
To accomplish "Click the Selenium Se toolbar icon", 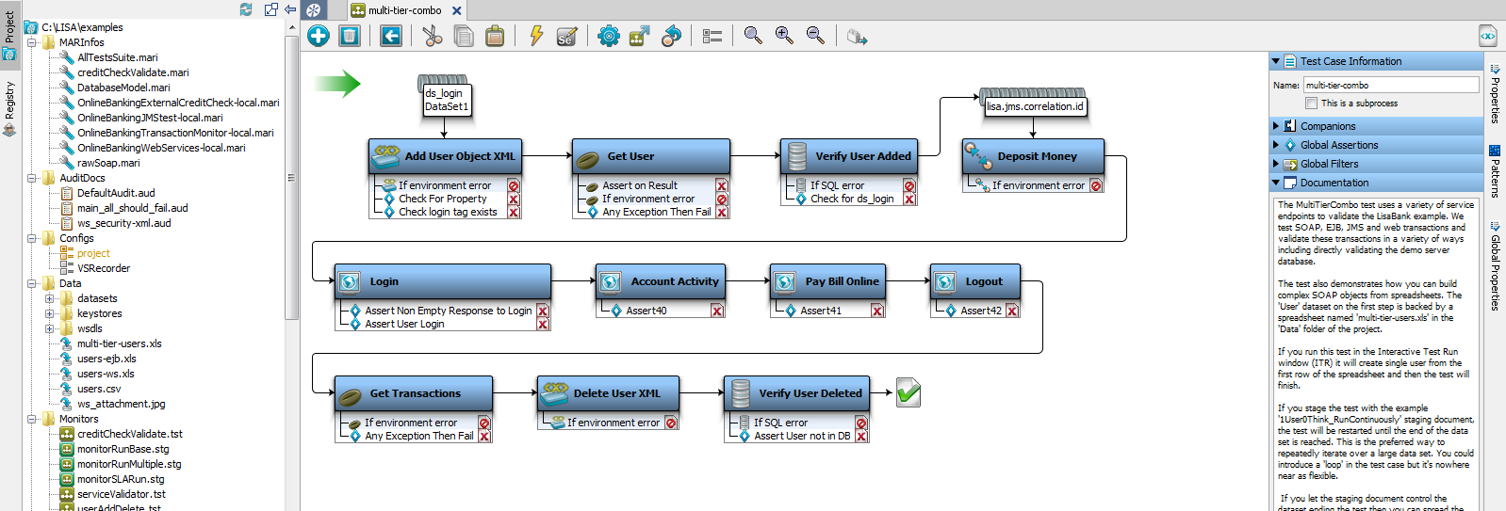I will (566, 37).
